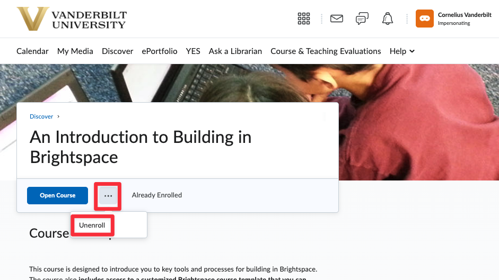Click the Discover breadcrumb link

(41, 116)
